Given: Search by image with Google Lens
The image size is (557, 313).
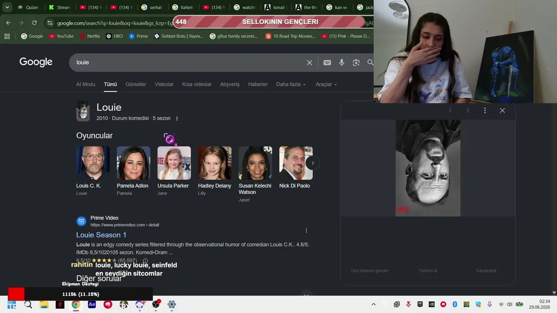Looking at the screenshot, I should pyautogui.click(x=356, y=63).
